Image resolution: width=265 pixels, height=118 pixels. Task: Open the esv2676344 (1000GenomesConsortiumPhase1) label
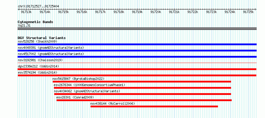click(90, 85)
